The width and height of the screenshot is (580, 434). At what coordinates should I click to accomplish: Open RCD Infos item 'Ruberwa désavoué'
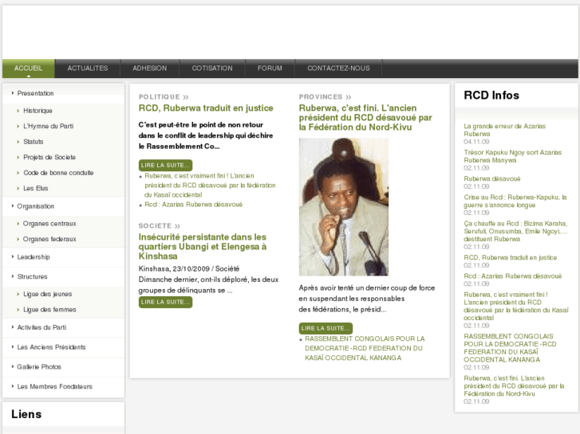click(492, 178)
